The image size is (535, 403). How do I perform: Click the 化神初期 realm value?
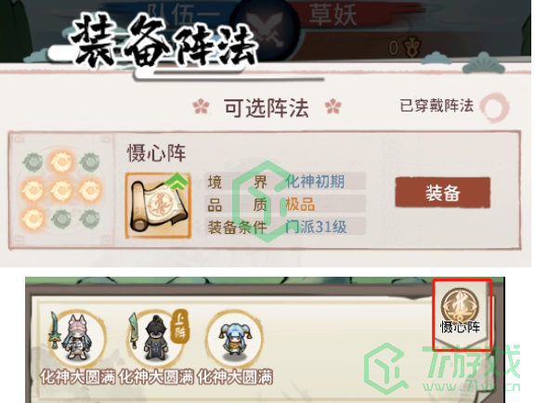(315, 181)
